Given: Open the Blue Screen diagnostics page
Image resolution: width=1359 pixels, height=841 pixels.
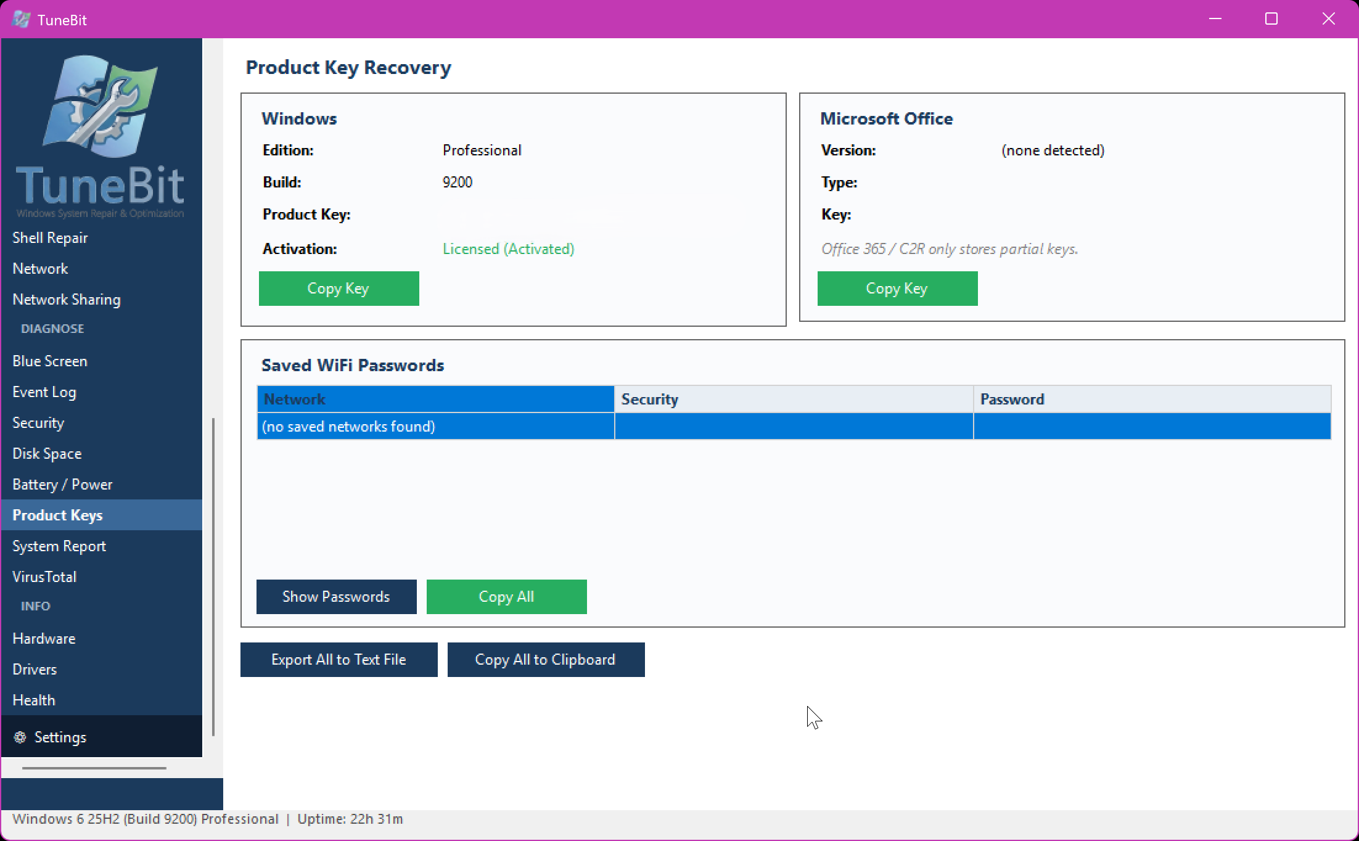Looking at the screenshot, I should [102, 361].
